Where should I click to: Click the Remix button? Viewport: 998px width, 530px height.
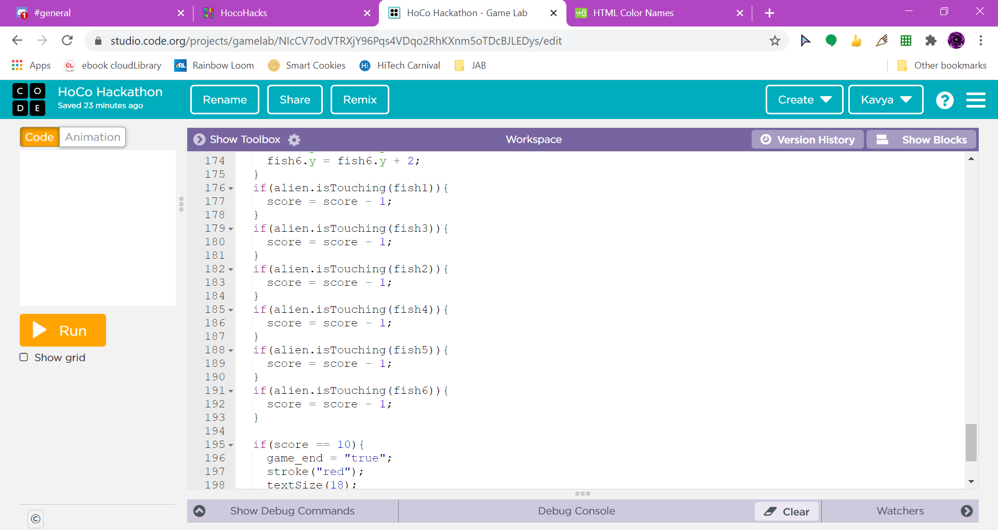coord(360,100)
